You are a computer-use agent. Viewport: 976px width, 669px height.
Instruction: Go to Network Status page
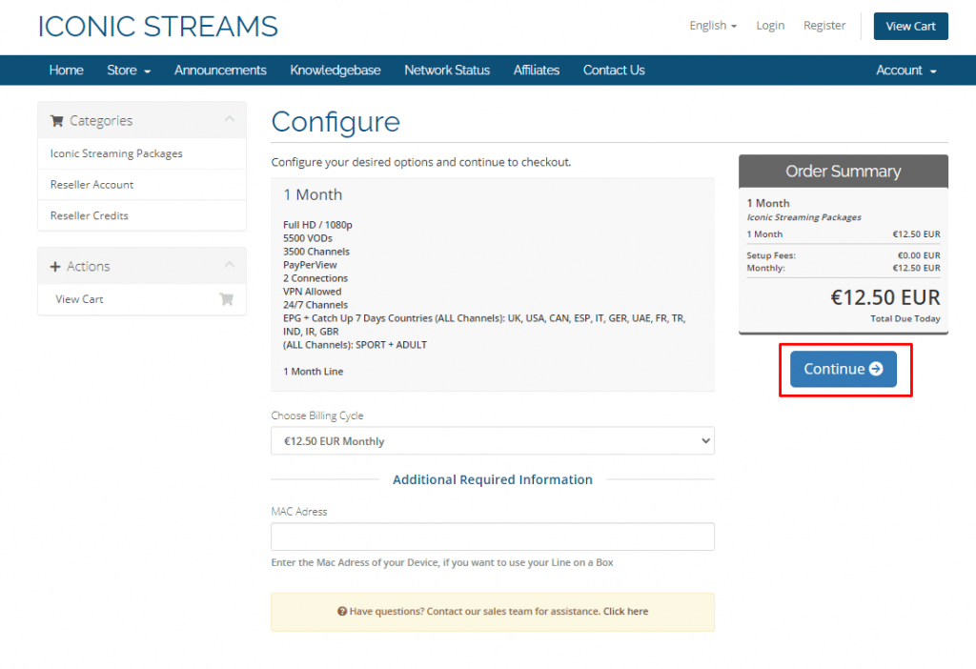447,70
